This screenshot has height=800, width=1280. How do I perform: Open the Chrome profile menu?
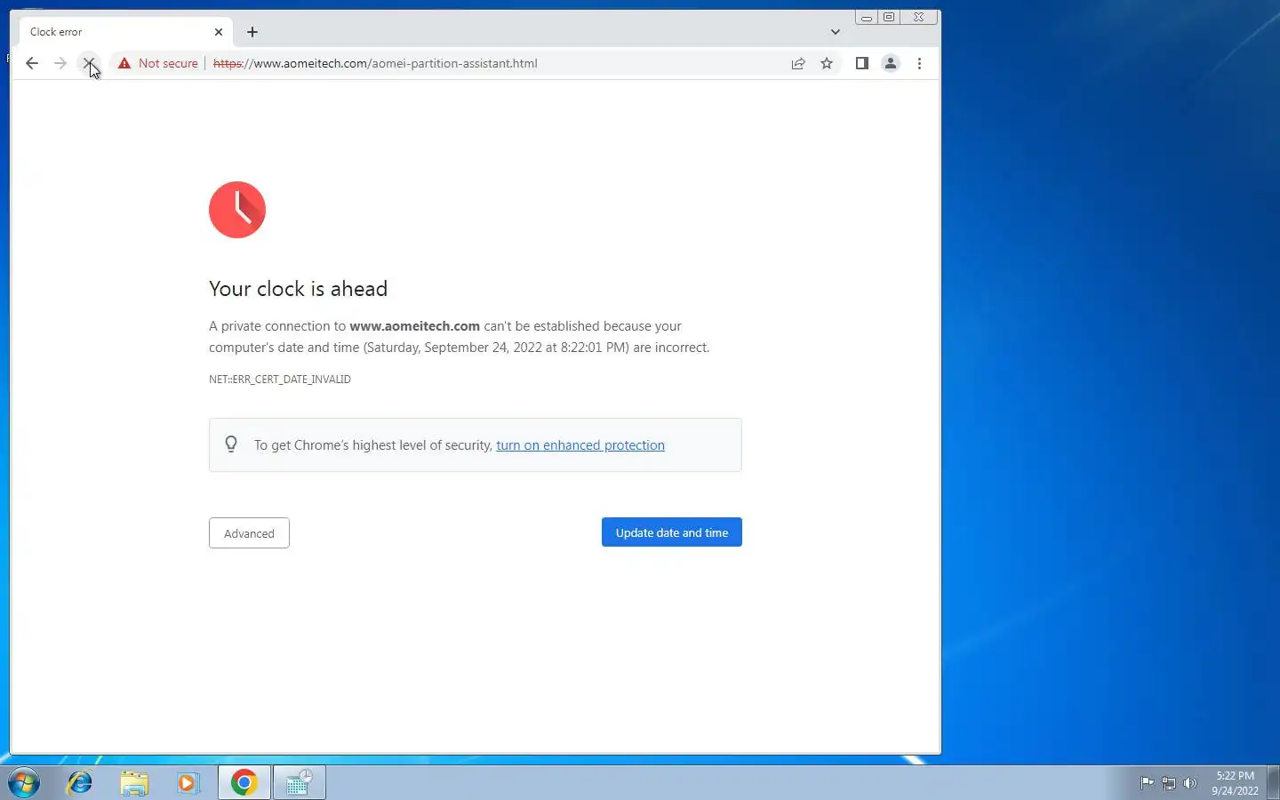click(890, 63)
